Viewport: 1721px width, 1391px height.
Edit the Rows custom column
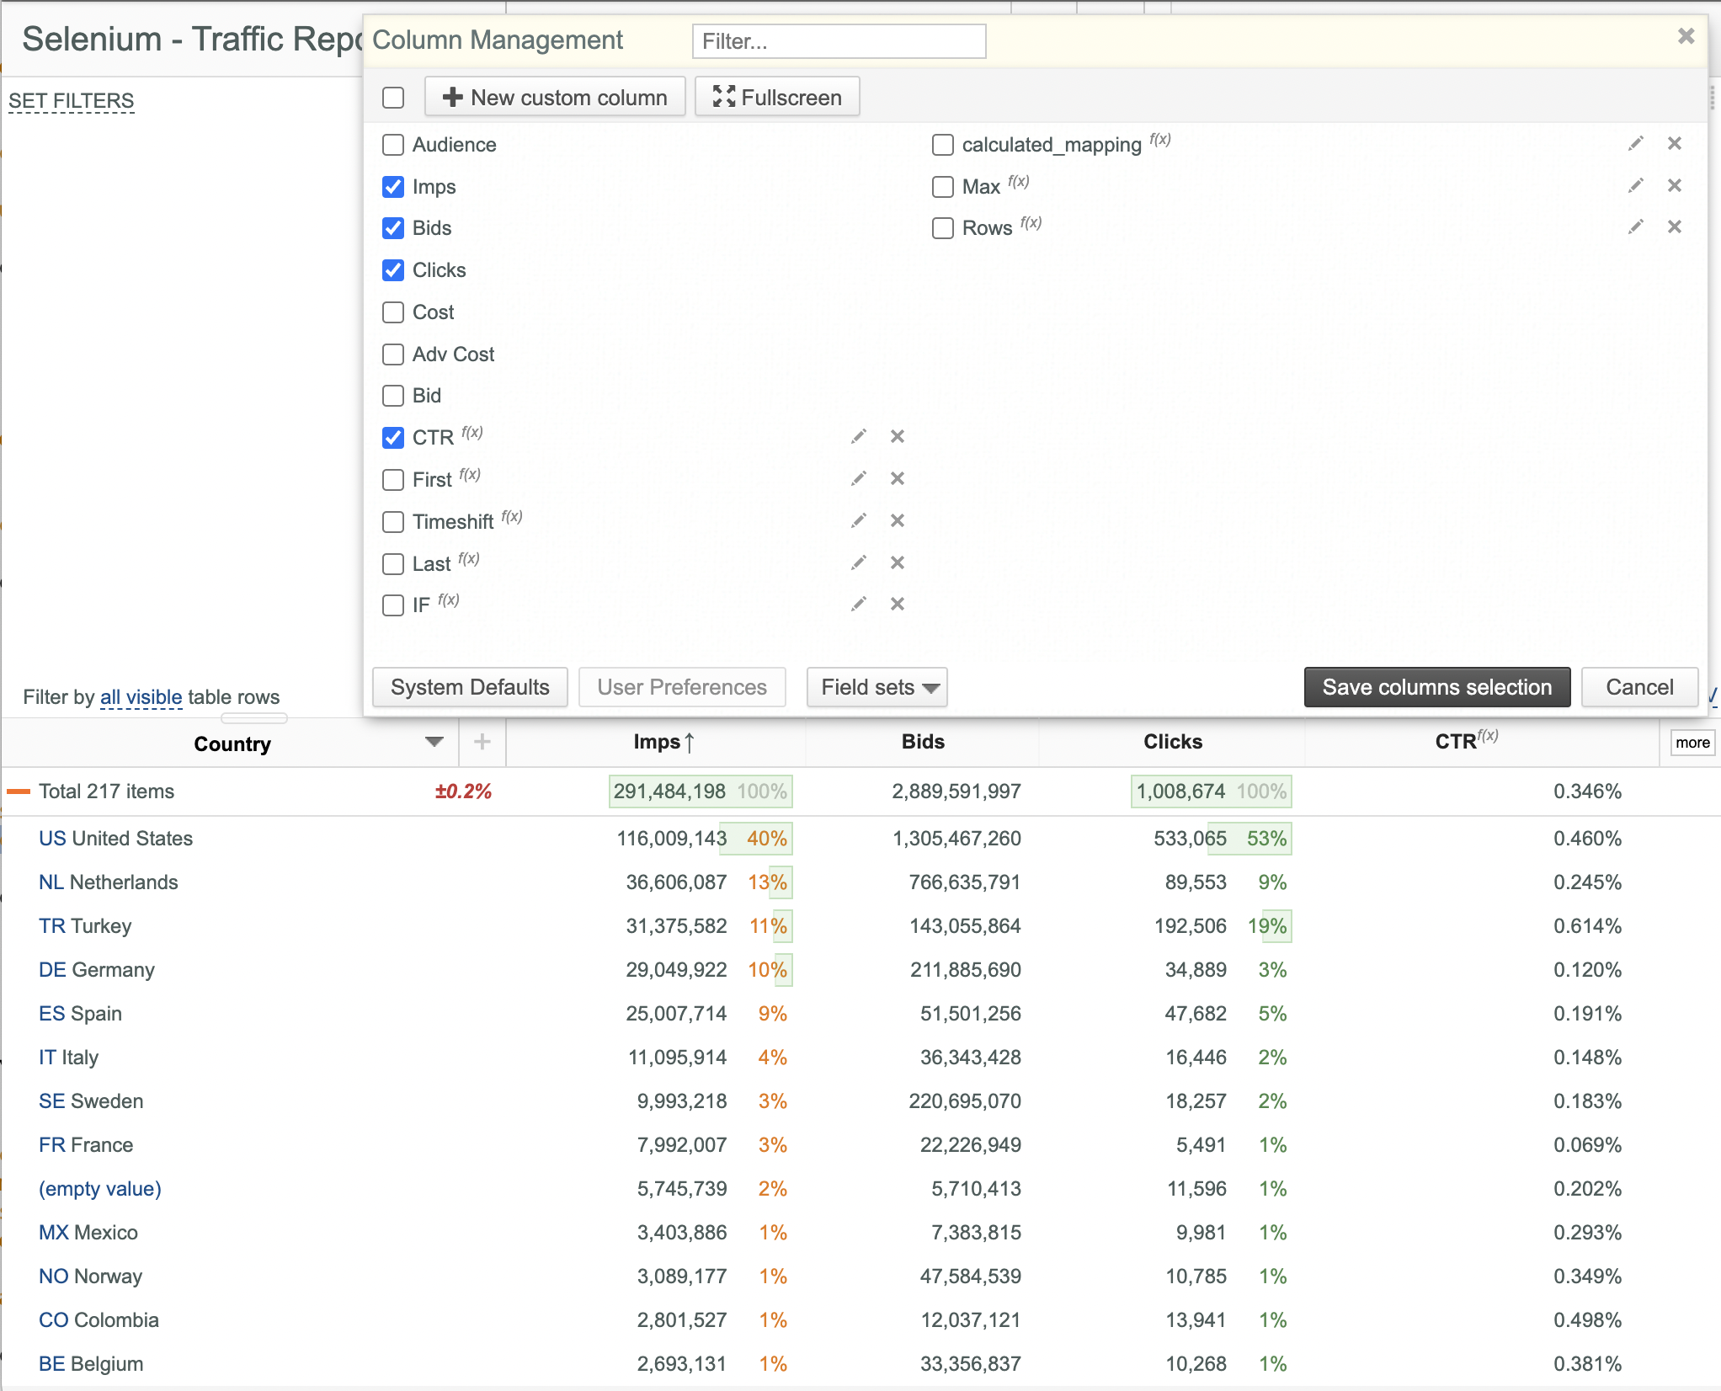point(1635,227)
